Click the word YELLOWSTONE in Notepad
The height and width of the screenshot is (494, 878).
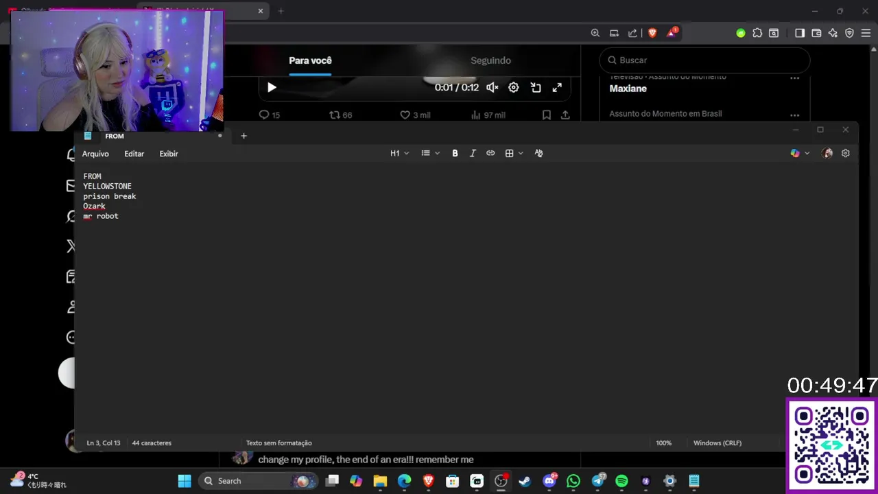pyautogui.click(x=107, y=186)
